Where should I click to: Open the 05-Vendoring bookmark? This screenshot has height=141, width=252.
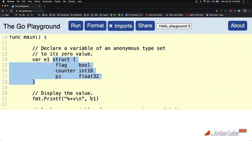[x=134, y=15]
